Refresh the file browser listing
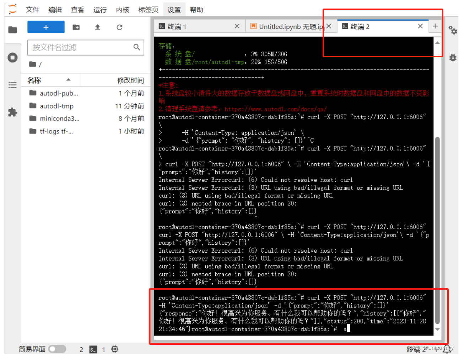Image resolution: width=459 pixels, height=354 pixels. tap(119, 27)
